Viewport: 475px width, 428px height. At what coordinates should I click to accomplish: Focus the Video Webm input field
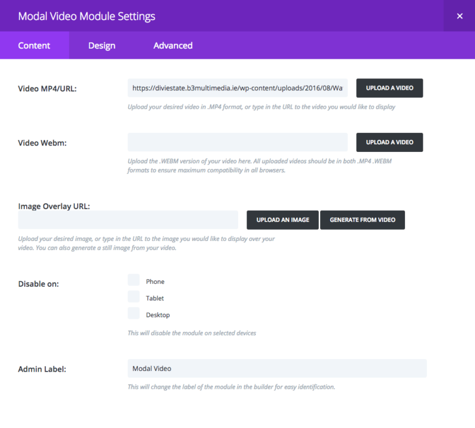pos(237,142)
